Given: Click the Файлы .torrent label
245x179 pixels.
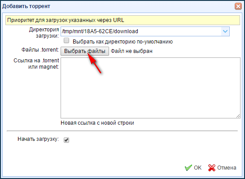Looking at the screenshot, I should pyautogui.click(x=40, y=50).
